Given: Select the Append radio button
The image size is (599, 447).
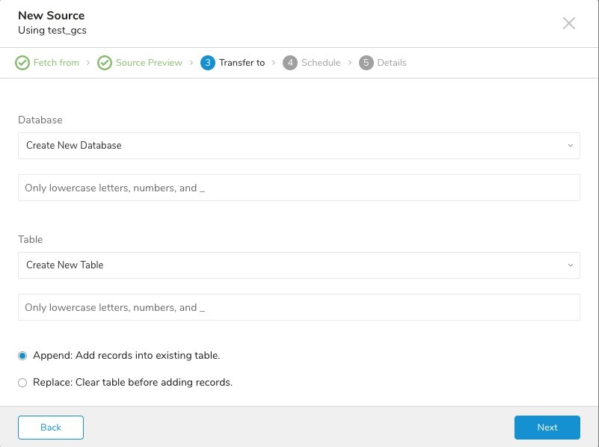Looking at the screenshot, I should click(22, 356).
